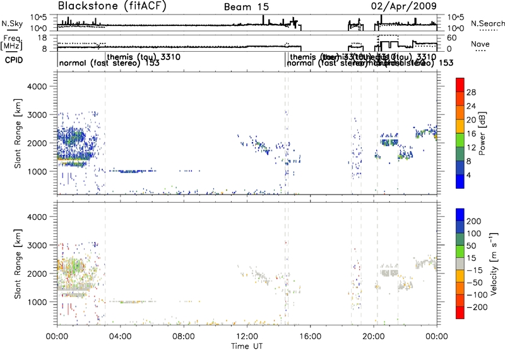
Task: Click the red segment of Power colorbar
Action: [x=460, y=85]
